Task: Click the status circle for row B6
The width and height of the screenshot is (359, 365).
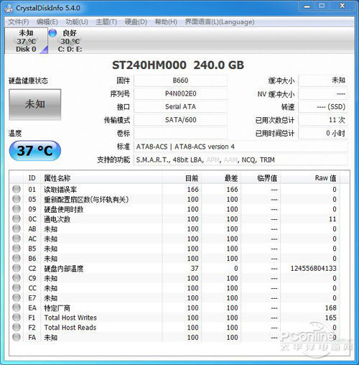Action: tap(17, 258)
